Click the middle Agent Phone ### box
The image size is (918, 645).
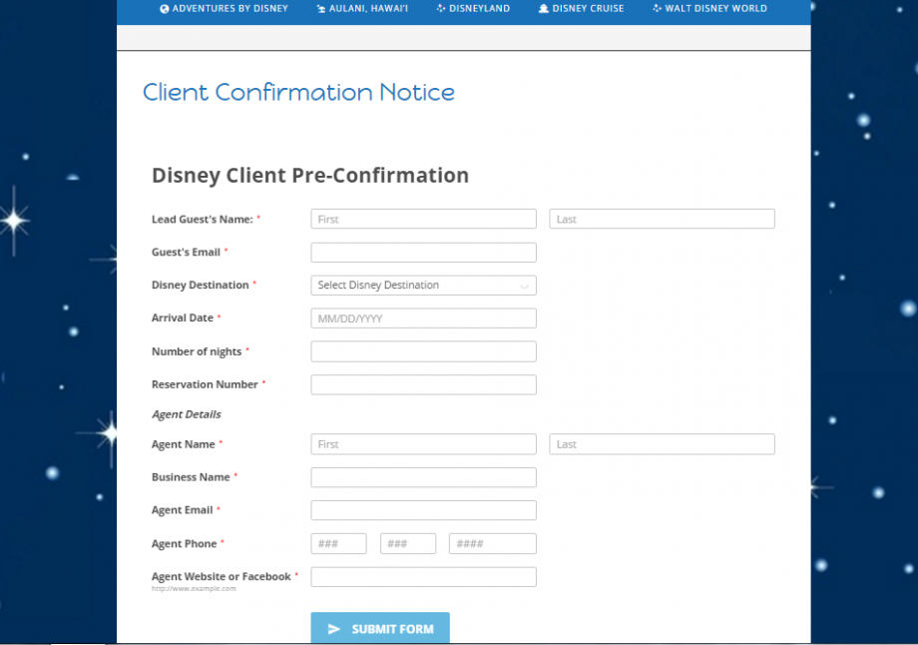point(408,543)
